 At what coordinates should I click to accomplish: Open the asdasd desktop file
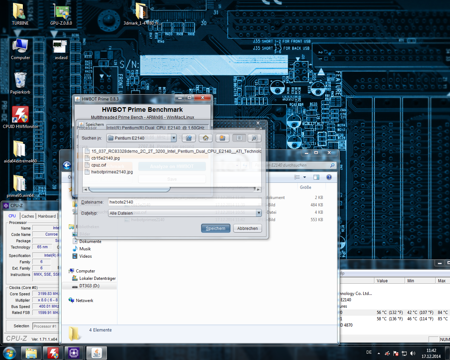pyautogui.click(x=61, y=49)
